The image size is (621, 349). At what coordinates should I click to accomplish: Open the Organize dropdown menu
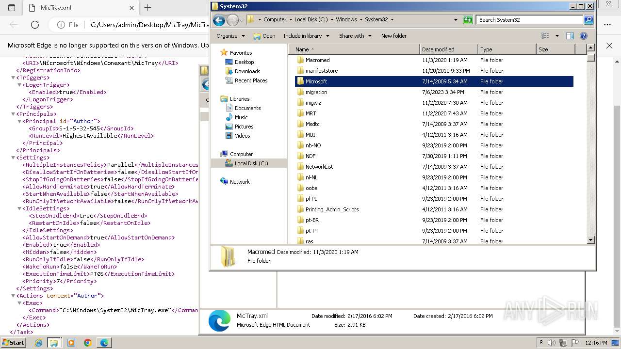(x=230, y=36)
